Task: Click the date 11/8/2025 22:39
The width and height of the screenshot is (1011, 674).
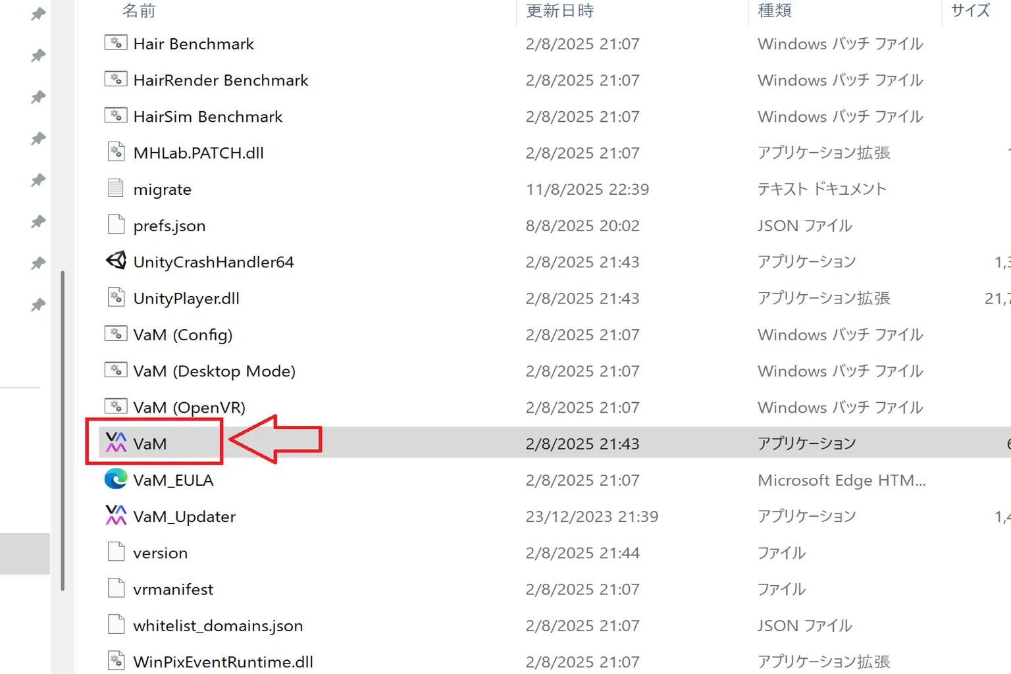Action: coord(587,190)
